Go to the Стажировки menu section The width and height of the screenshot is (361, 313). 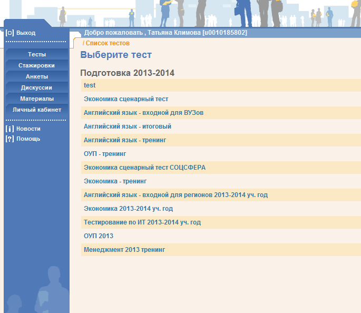click(37, 65)
